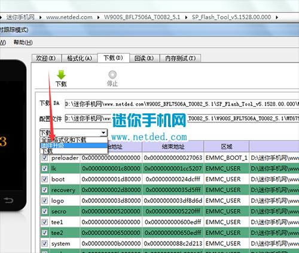This screenshot has width=299, height=253.
Task: Toggle the system partition checkbox
Action: (x=44, y=243)
